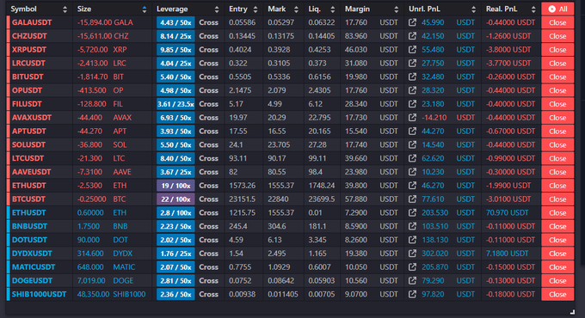585x318 pixels.
Task: Adjust short ETHUSDT leverage 19 / 100x
Action: point(175,186)
